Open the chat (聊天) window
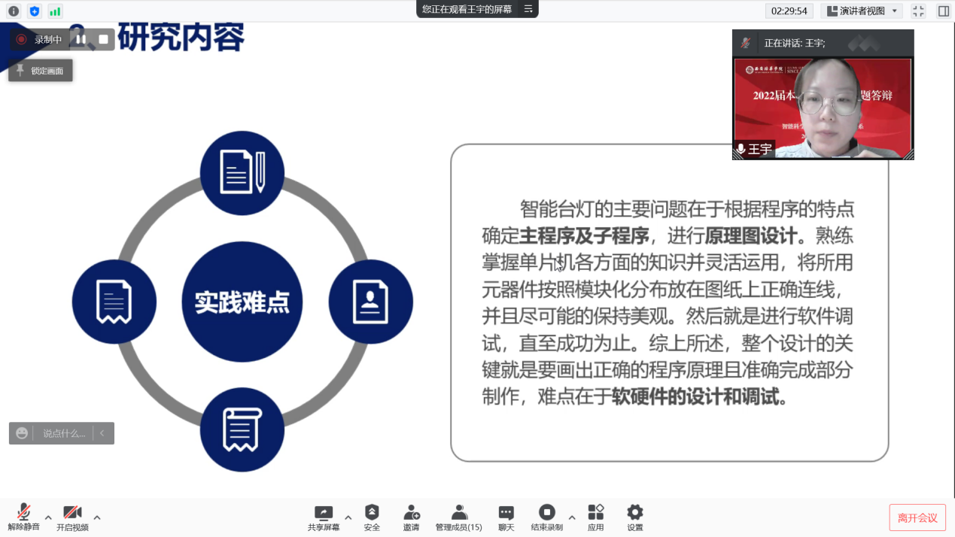The width and height of the screenshot is (955, 537). tap(506, 517)
